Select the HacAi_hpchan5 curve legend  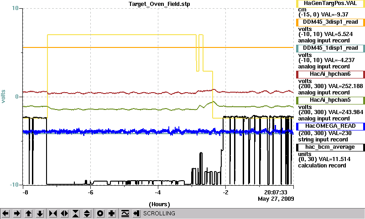[330, 100]
